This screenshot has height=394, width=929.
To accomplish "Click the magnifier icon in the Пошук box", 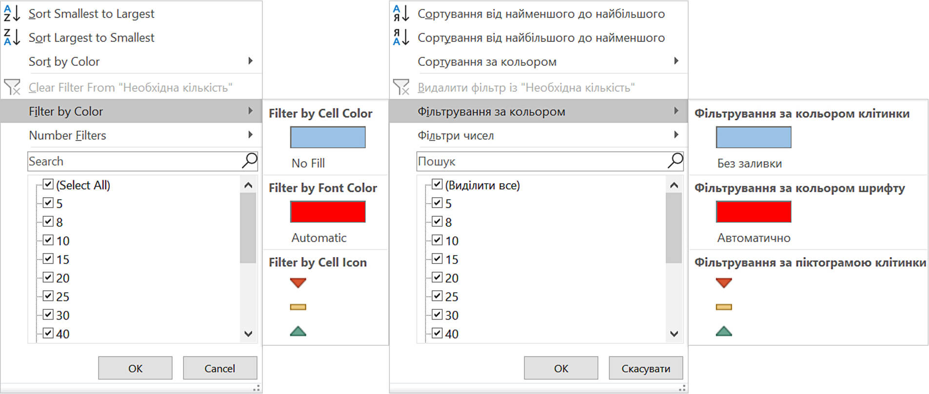I will 675,160.
